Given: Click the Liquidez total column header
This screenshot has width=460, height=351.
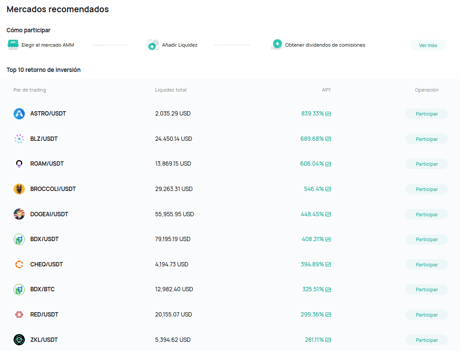Looking at the screenshot, I should [171, 90].
